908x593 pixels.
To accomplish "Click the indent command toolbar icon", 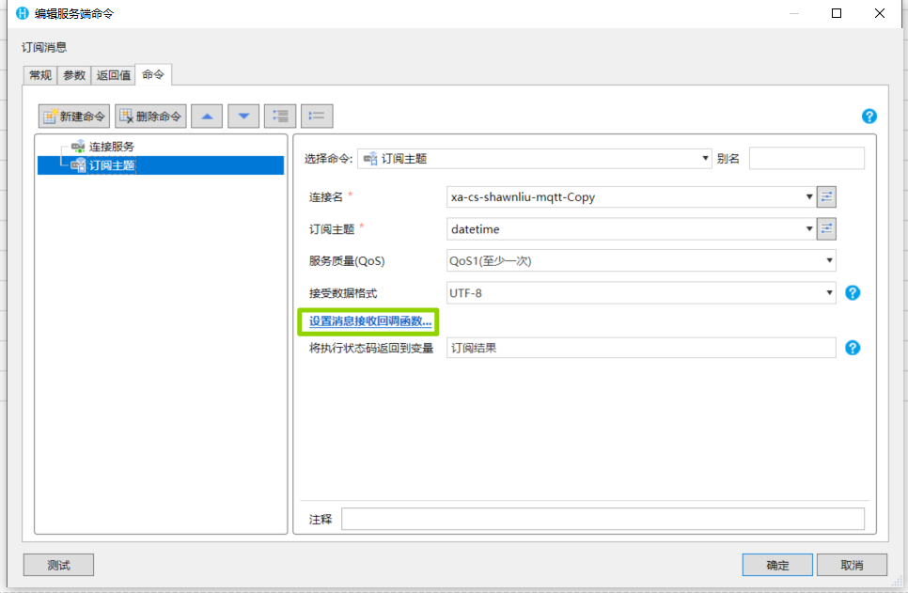I will (x=280, y=117).
